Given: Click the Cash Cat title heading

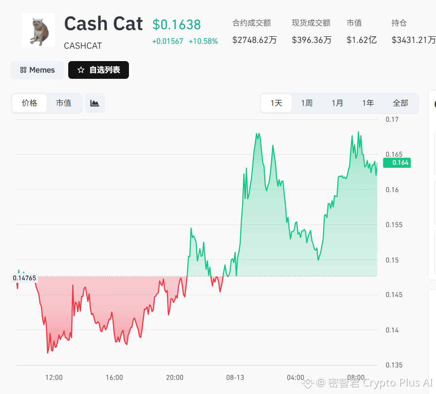Looking at the screenshot, I should click(x=103, y=23).
